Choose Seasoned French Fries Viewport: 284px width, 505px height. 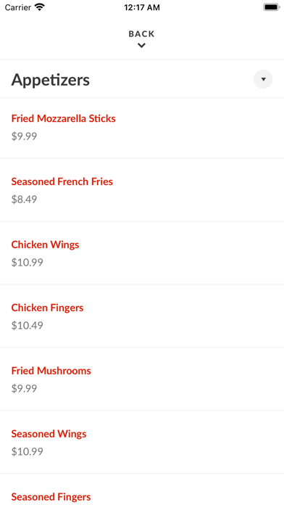pos(142,189)
